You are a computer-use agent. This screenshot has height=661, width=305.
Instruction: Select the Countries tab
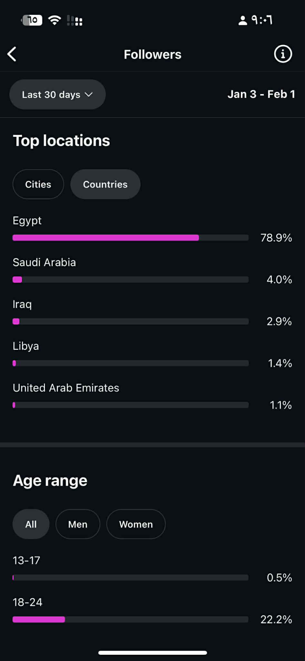(x=105, y=184)
